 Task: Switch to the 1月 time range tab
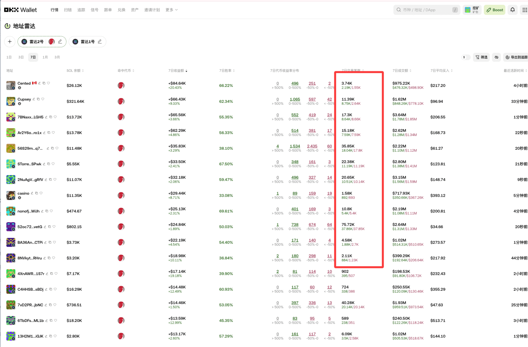pyautogui.click(x=45, y=57)
